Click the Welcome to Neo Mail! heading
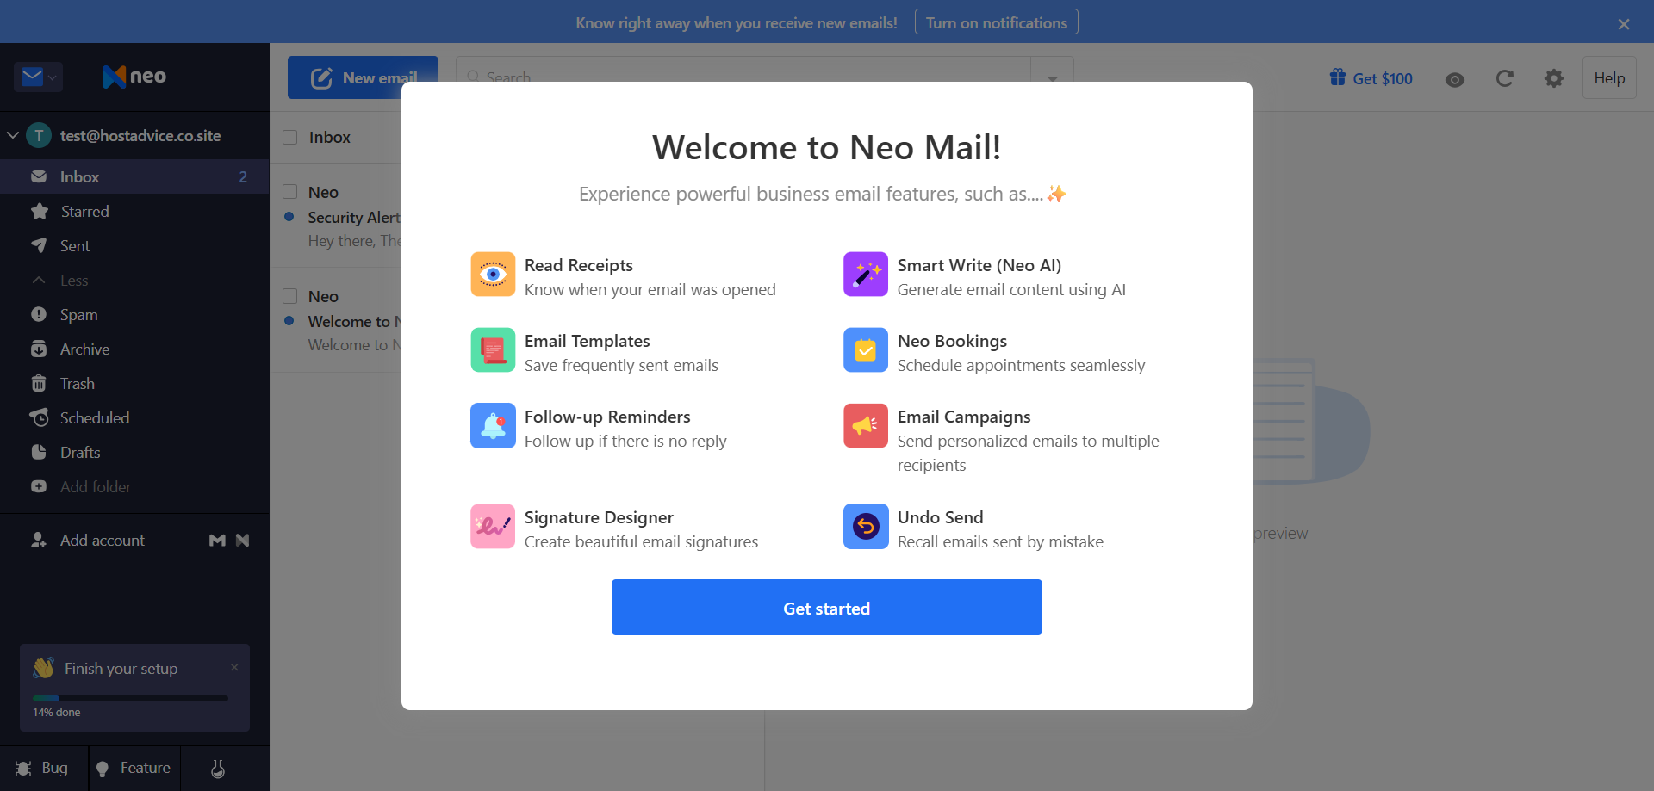Screen dimensions: 1654x791 tap(827, 147)
